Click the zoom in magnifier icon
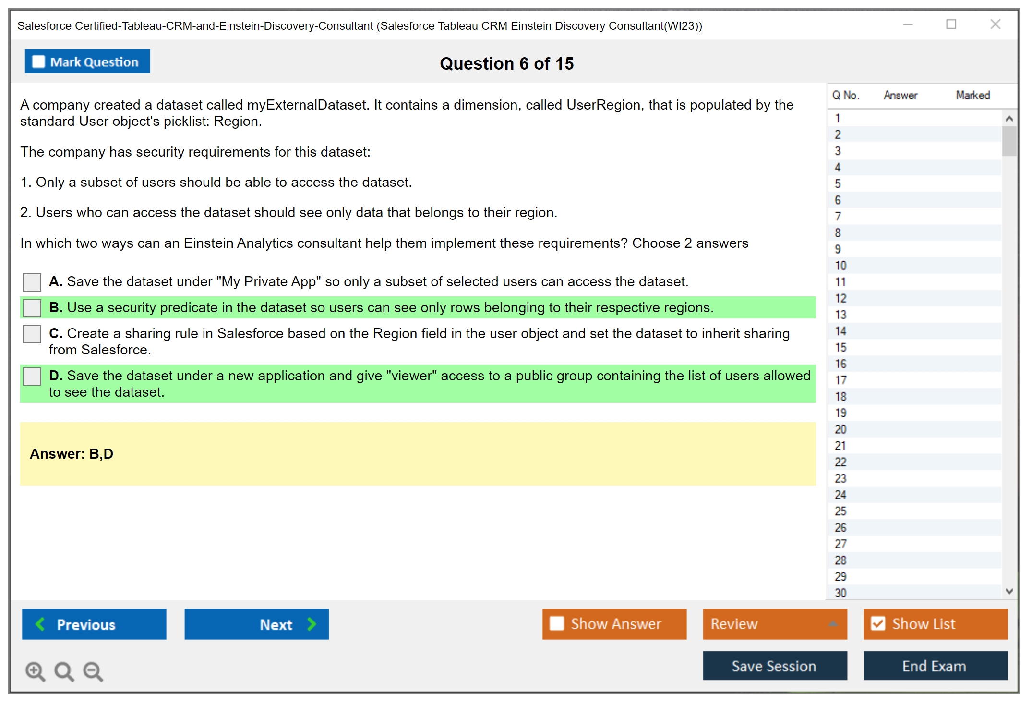Image resolution: width=1032 pixels, height=706 pixels. [35, 671]
